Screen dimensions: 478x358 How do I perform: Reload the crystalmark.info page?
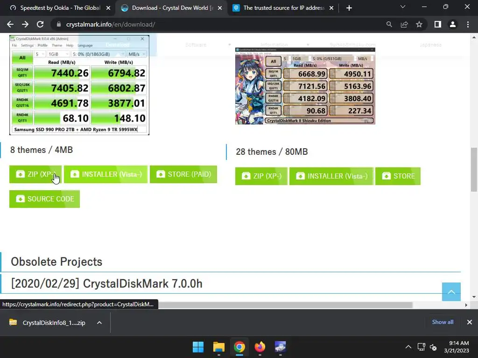[x=40, y=24]
